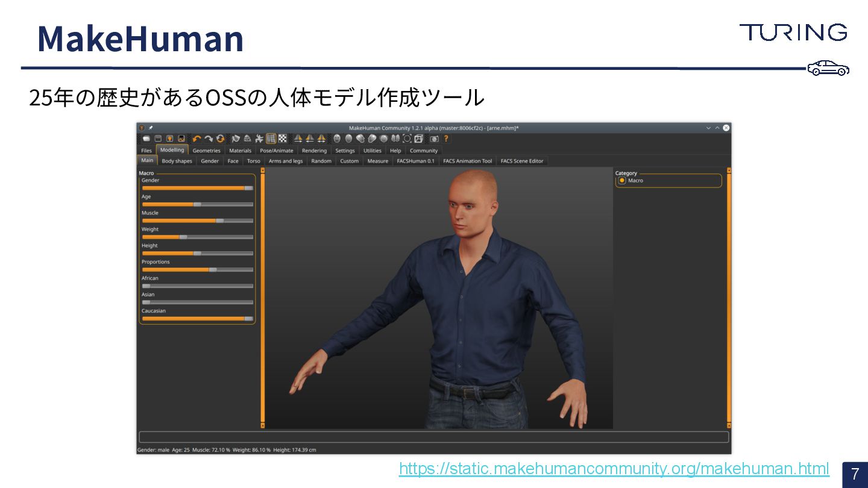Open the makehumancommunity.org hyperlink
The height and width of the screenshot is (488, 868).
coord(614,469)
